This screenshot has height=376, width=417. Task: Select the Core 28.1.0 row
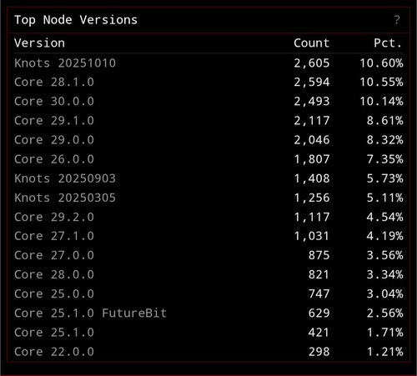(x=208, y=83)
